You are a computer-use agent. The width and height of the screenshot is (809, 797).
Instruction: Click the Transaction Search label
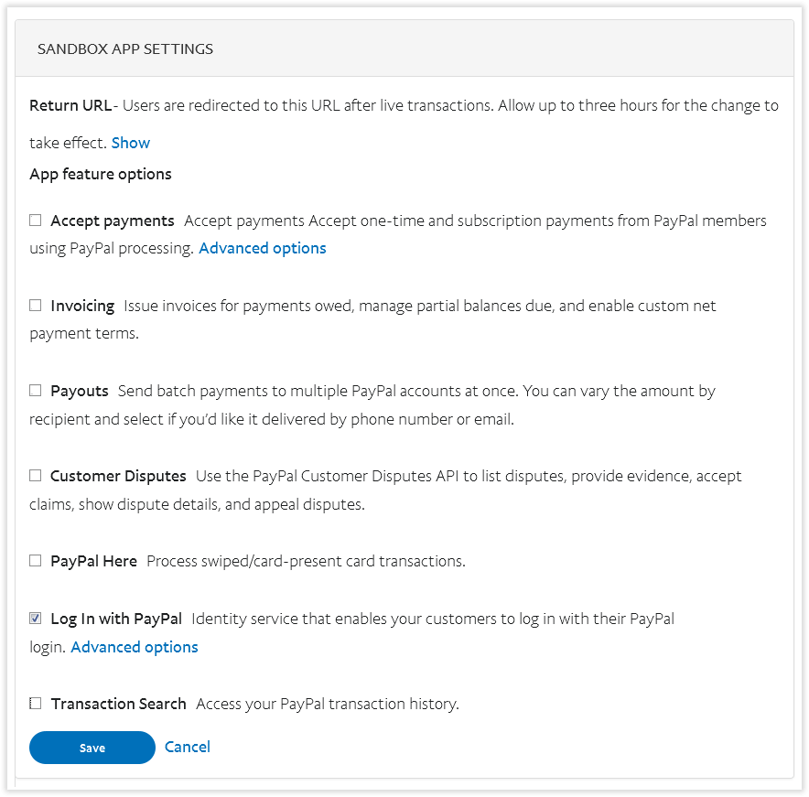coord(119,704)
